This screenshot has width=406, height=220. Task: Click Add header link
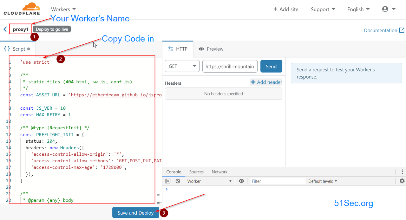coord(266,82)
